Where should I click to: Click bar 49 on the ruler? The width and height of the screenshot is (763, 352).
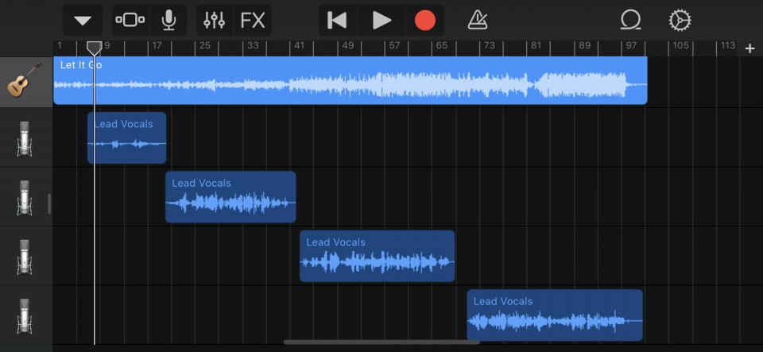pyautogui.click(x=347, y=46)
